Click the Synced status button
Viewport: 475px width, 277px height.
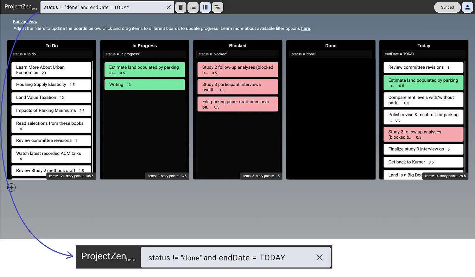click(x=447, y=7)
